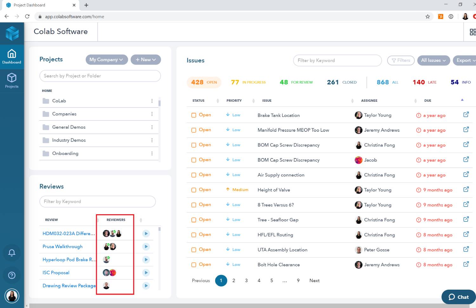This screenshot has height=308, width=476.
Task: Filter issues by 48 For Review
Action: (296, 82)
